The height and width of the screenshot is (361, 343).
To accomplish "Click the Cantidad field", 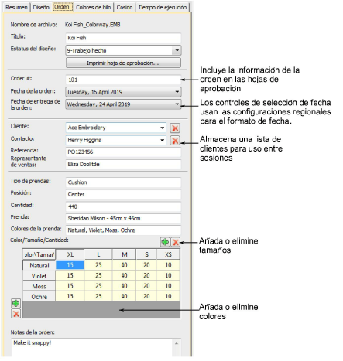I will [x=123, y=206].
